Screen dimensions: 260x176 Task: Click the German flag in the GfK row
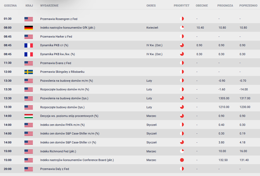tap(28, 28)
